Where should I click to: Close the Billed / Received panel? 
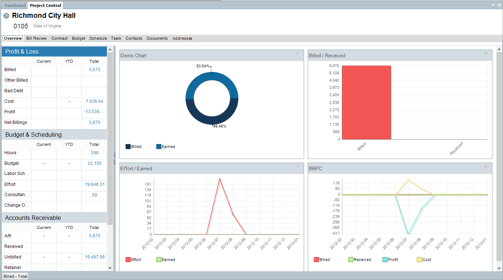pos(486,53)
